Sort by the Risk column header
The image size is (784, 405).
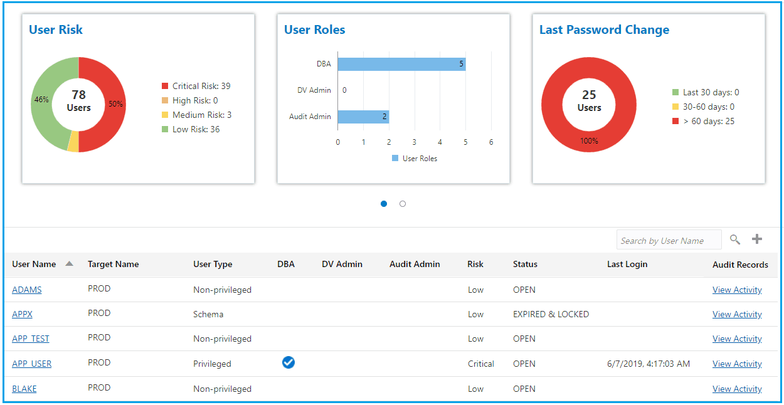475,264
